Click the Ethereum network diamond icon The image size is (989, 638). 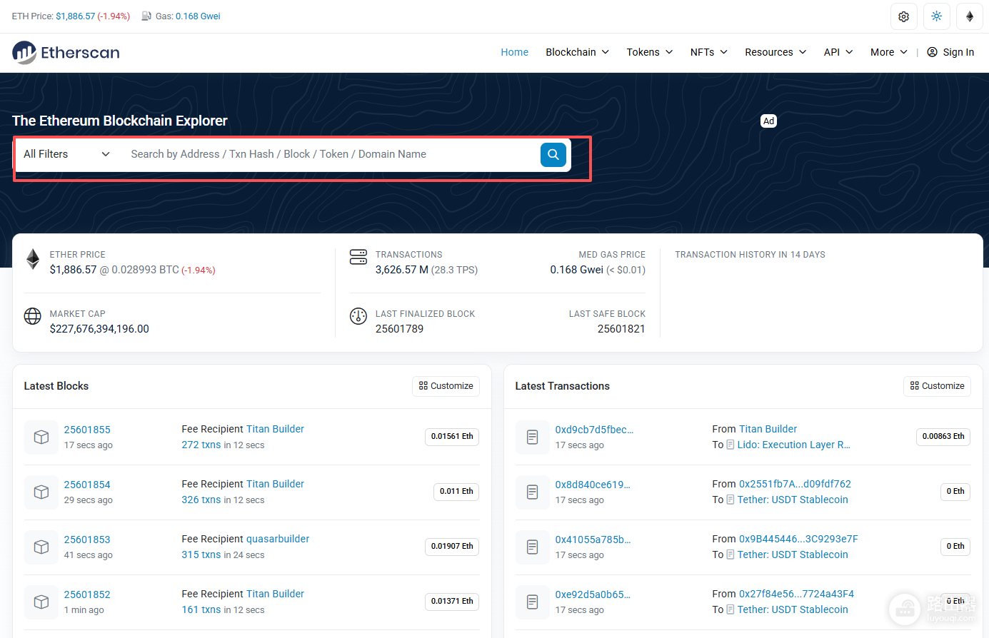(969, 16)
